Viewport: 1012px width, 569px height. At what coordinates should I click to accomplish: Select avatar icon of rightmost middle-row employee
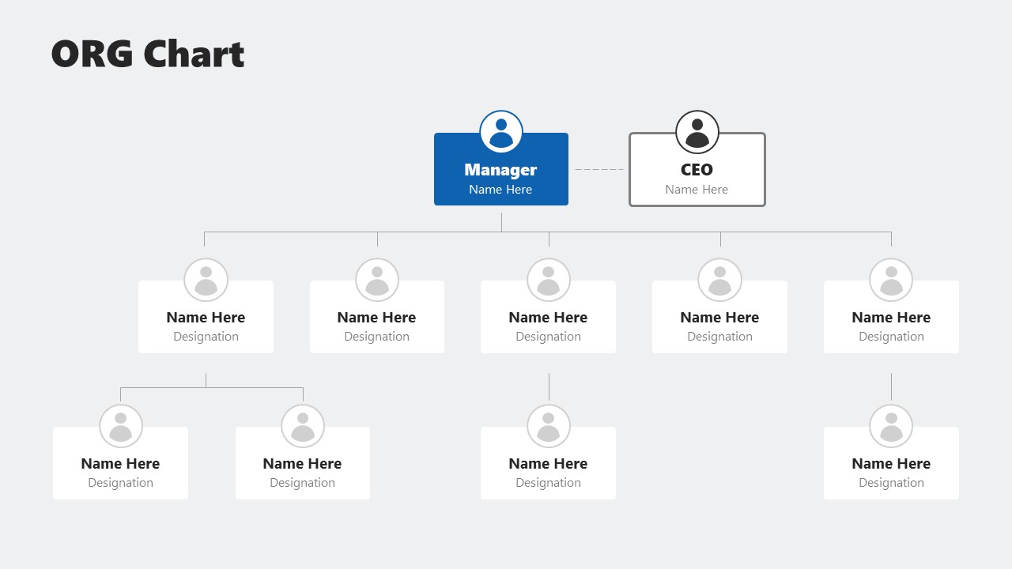click(891, 280)
